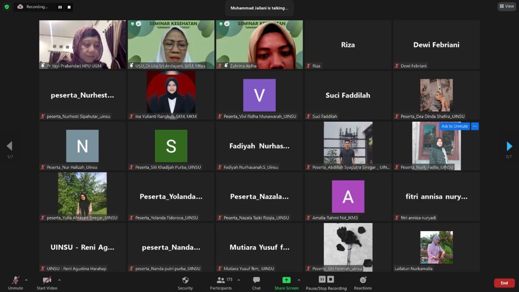Image resolution: width=519 pixels, height=292 pixels.
Task: Go to next gallery page arrow
Action: point(509,146)
